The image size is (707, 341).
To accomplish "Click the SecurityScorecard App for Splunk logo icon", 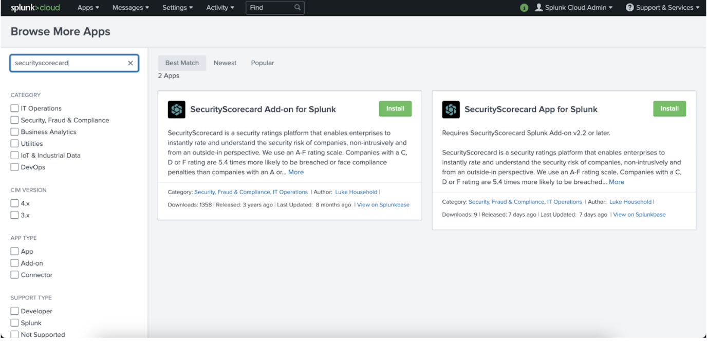I will [x=451, y=109].
